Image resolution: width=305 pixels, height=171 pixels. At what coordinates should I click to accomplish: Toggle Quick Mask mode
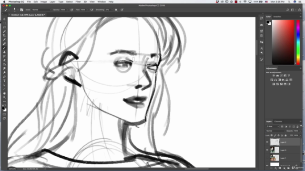[x=4, y=114]
